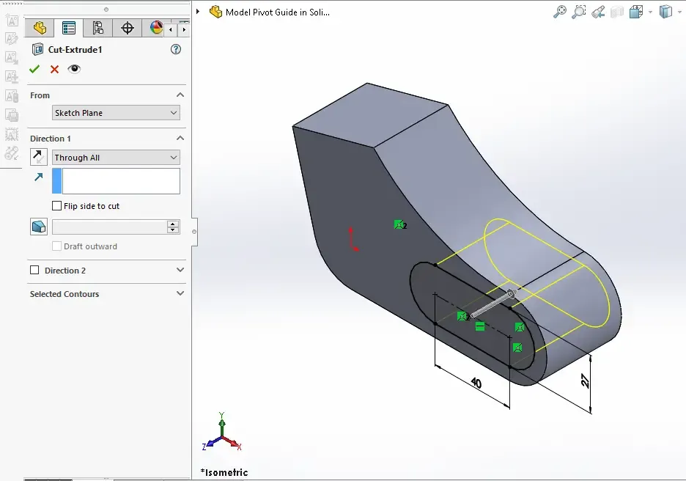
Task: Click the *Isometric view label
Action: pos(224,472)
